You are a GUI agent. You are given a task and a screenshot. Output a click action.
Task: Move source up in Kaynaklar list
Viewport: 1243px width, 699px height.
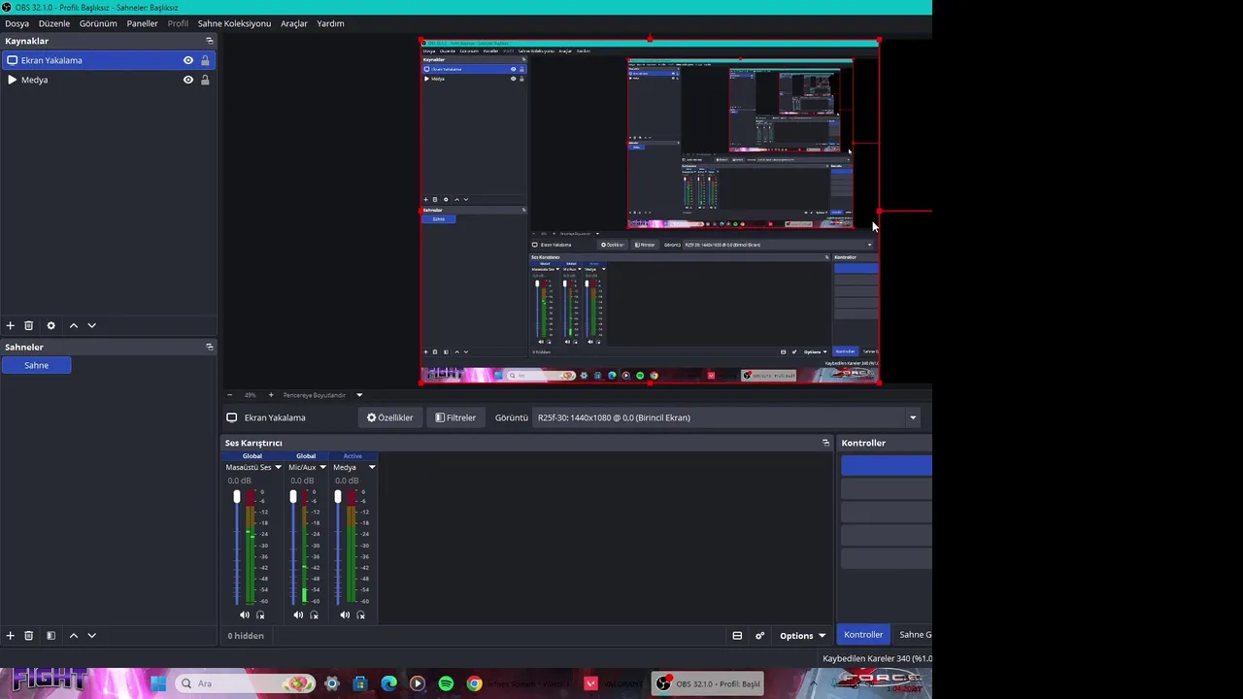73,326
